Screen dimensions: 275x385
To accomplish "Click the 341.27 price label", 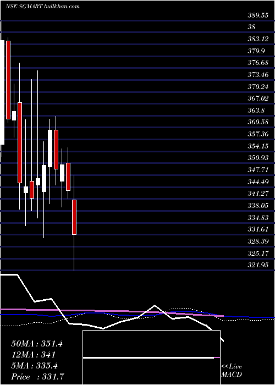I will (x=258, y=194).
